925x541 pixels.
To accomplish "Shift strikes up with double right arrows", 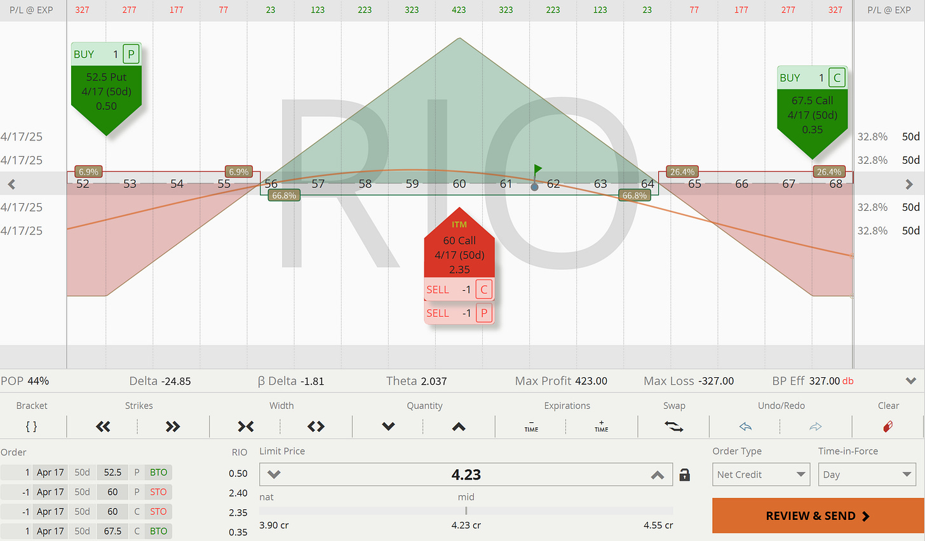I will click(173, 427).
